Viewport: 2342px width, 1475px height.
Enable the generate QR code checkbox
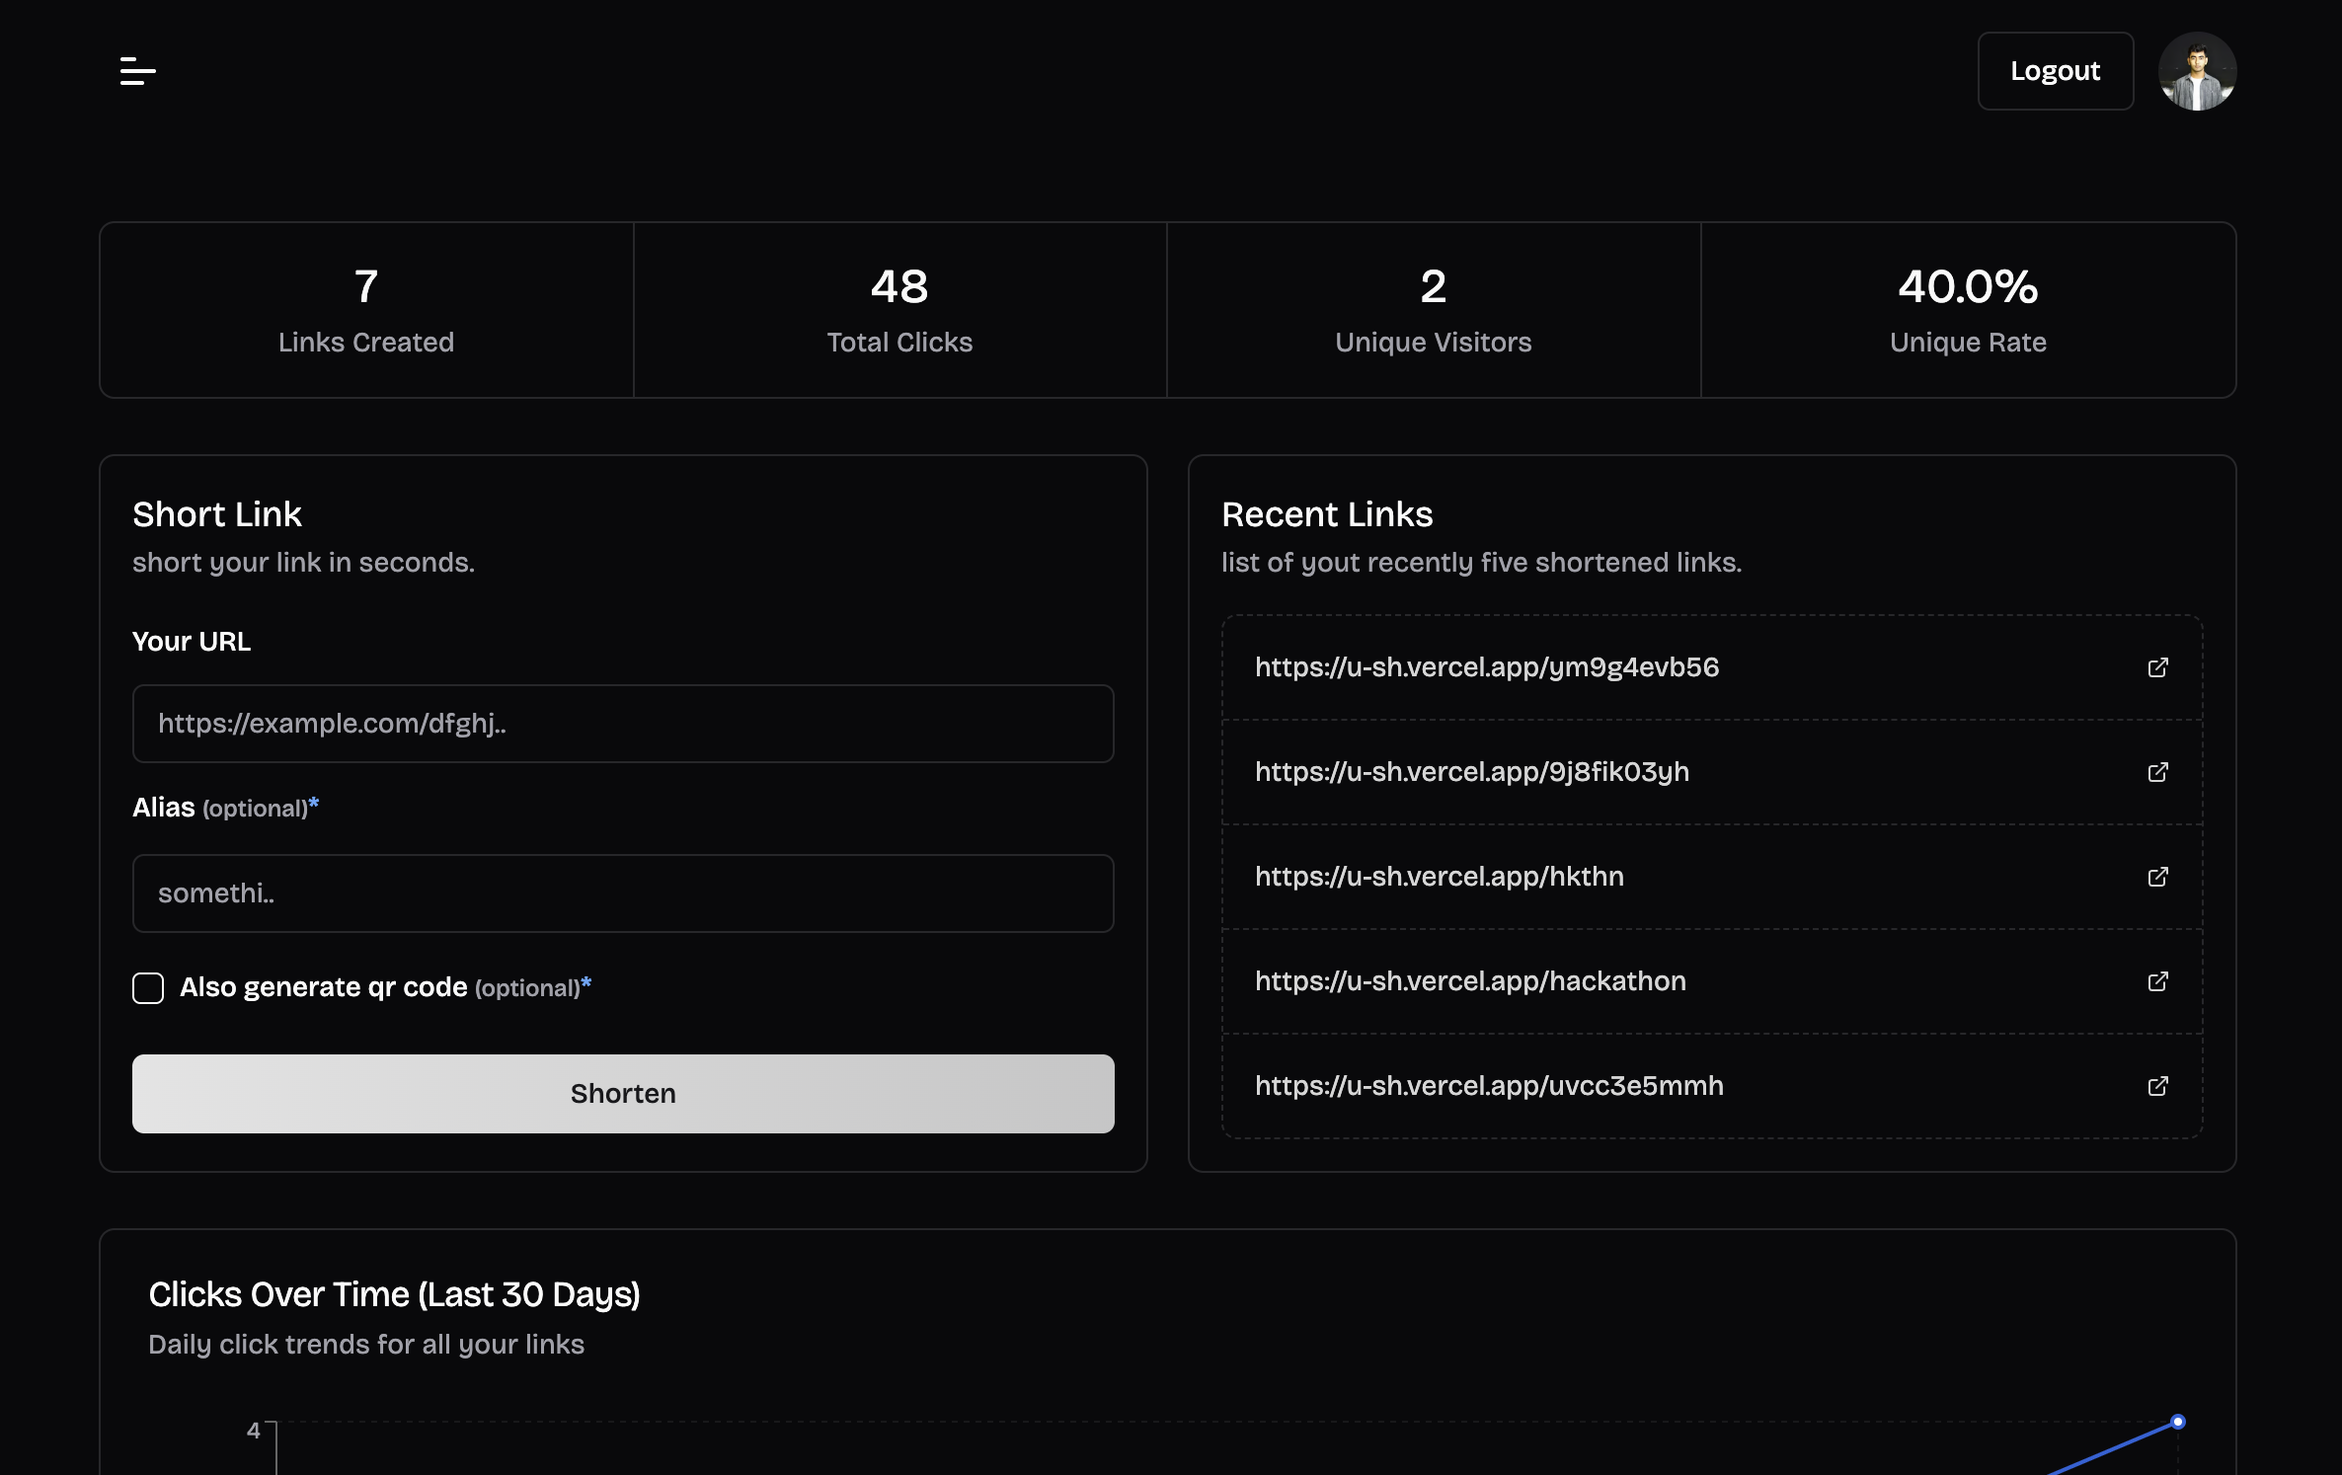(148, 988)
